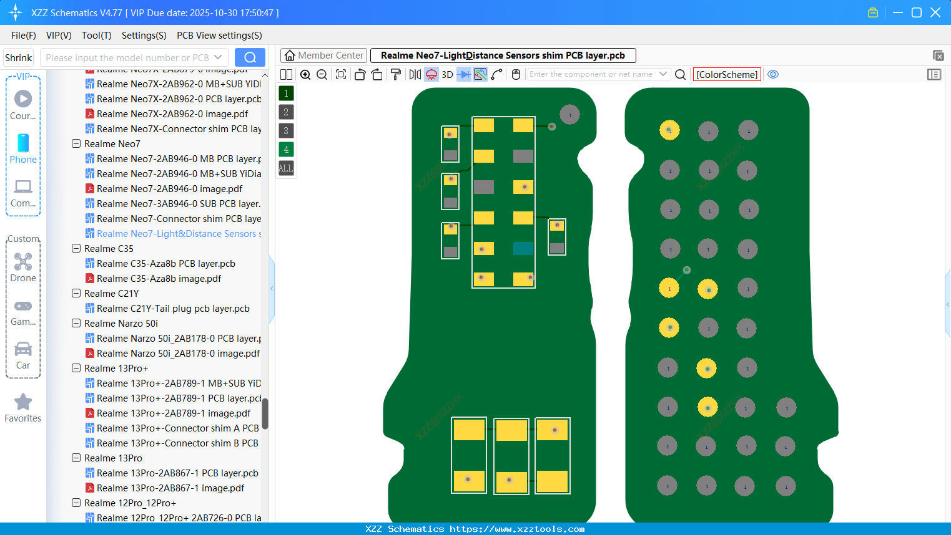Image resolution: width=951 pixels, height=535 pixels.
Task: Toggle the split view layout icon
Action: pos(286,75)
